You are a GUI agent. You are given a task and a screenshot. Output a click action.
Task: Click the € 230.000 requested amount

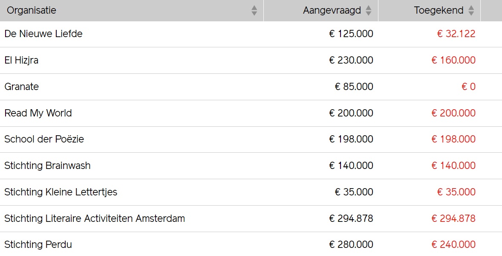pyautogui.click(x=351, y=61)
